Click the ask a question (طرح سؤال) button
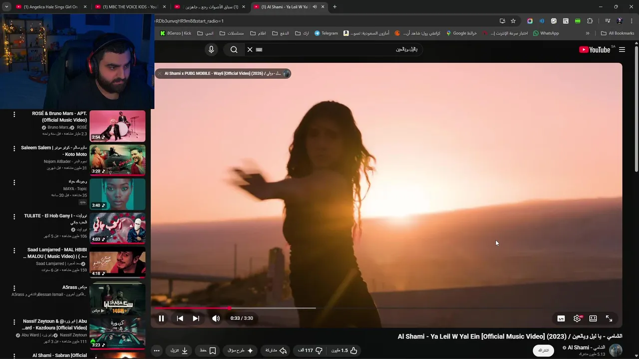The width and height of the screenshot is (639, 359). pos(241,351)
